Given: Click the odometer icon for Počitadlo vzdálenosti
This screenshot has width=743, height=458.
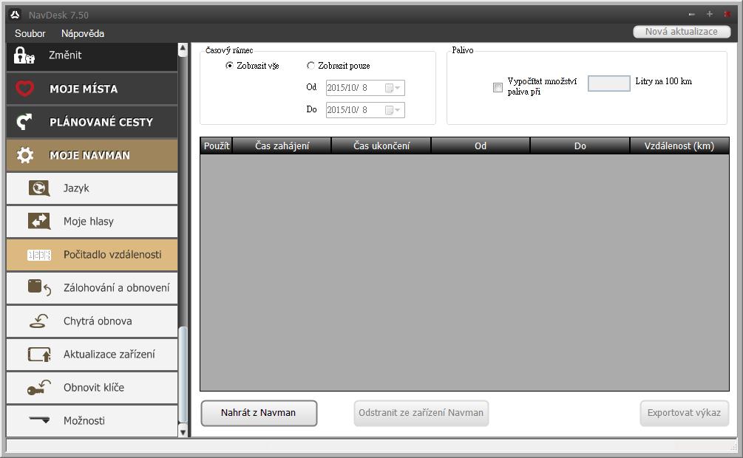Looking at the screenshot, I should (39, 256).
